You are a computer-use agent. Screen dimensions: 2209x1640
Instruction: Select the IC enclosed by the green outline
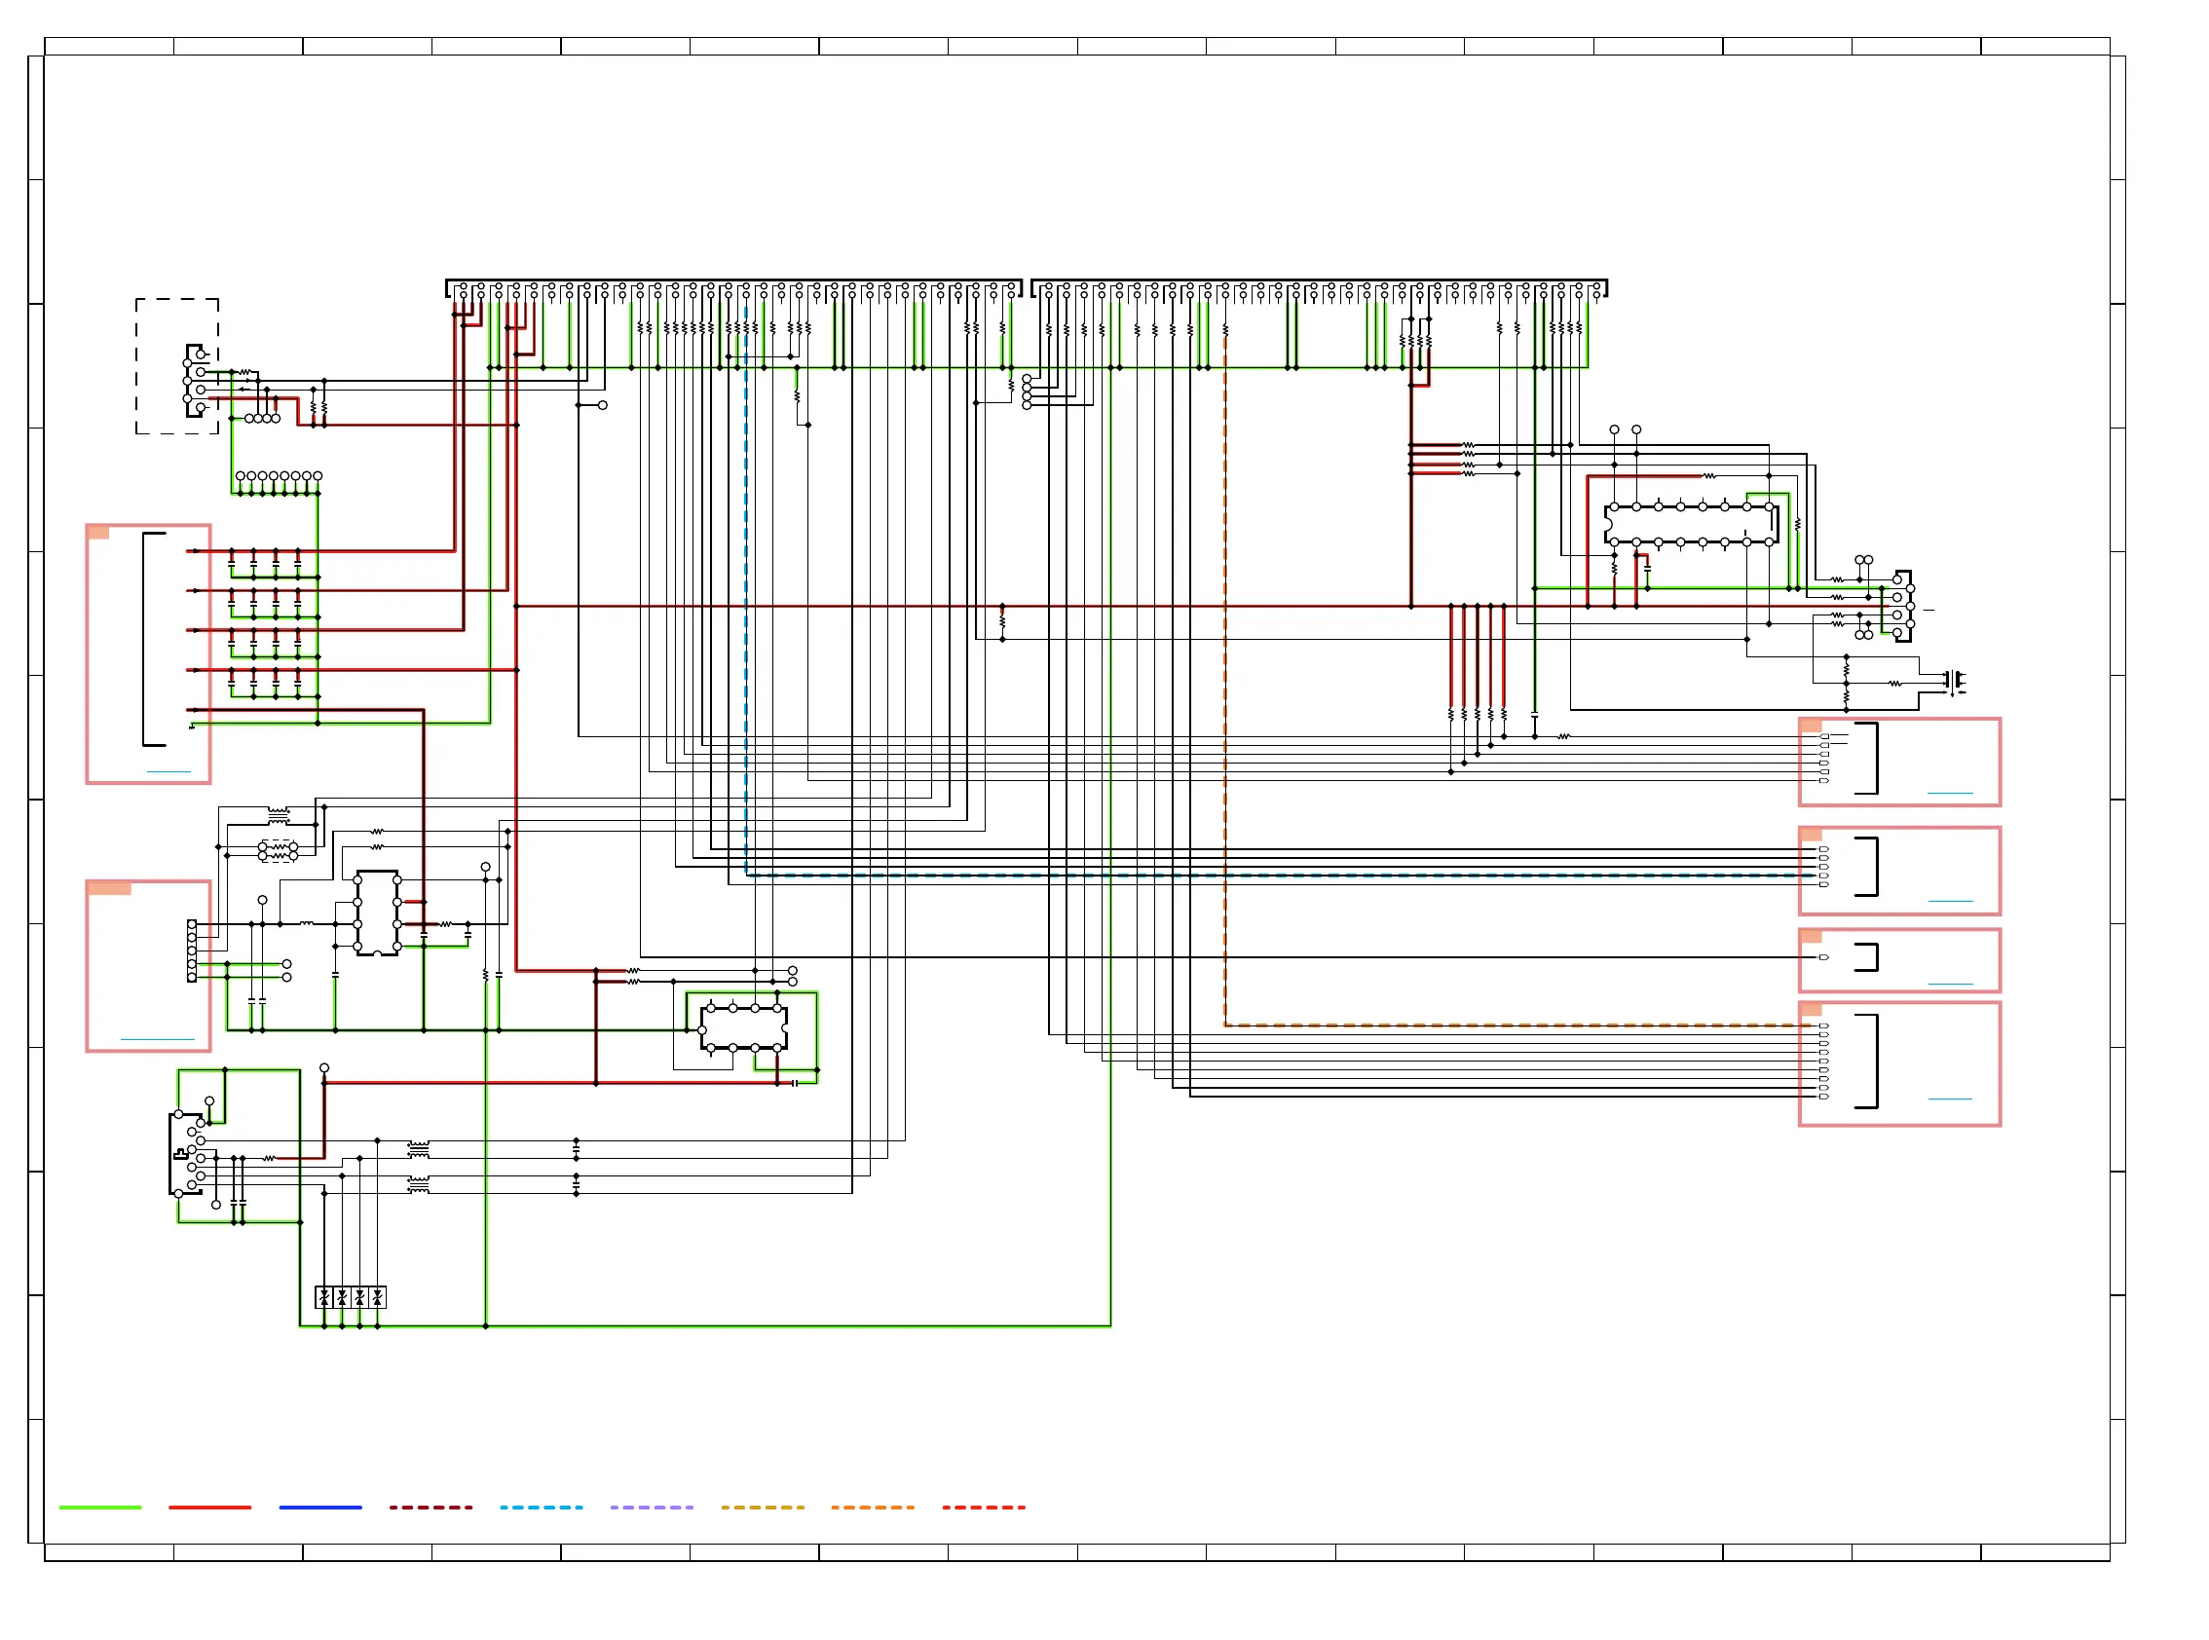(743, 1028)
